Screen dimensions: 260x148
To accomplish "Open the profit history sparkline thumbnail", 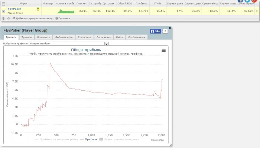I will pos(65,11).
